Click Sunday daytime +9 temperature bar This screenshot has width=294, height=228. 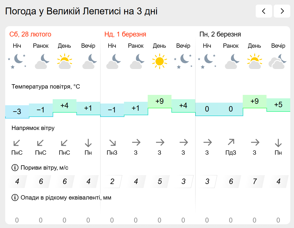pos(160,101)
